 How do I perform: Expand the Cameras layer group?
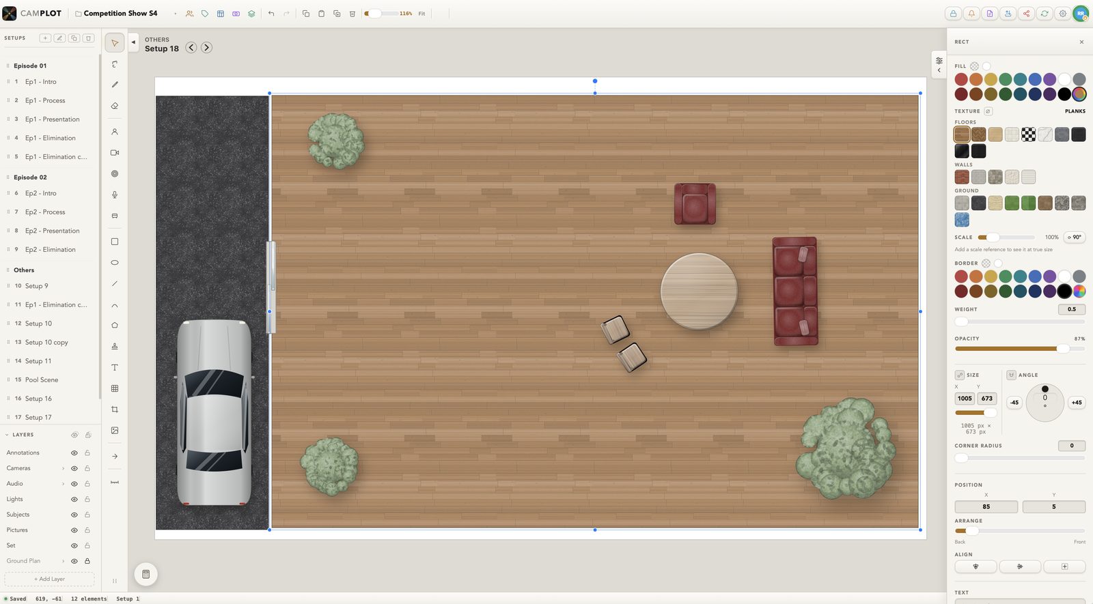(64, 469)
